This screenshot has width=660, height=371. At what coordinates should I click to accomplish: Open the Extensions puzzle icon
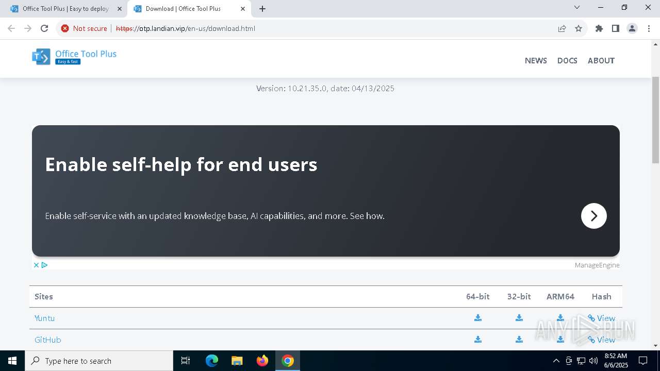click(599, 28)
